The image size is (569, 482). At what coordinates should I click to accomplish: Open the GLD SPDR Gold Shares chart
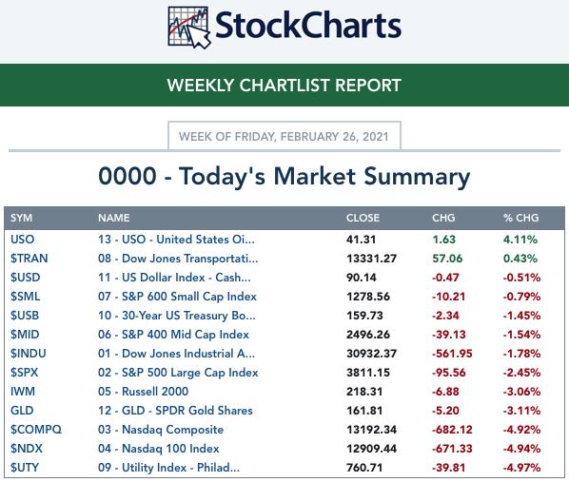pyautogui.click(x=175, y=411)
